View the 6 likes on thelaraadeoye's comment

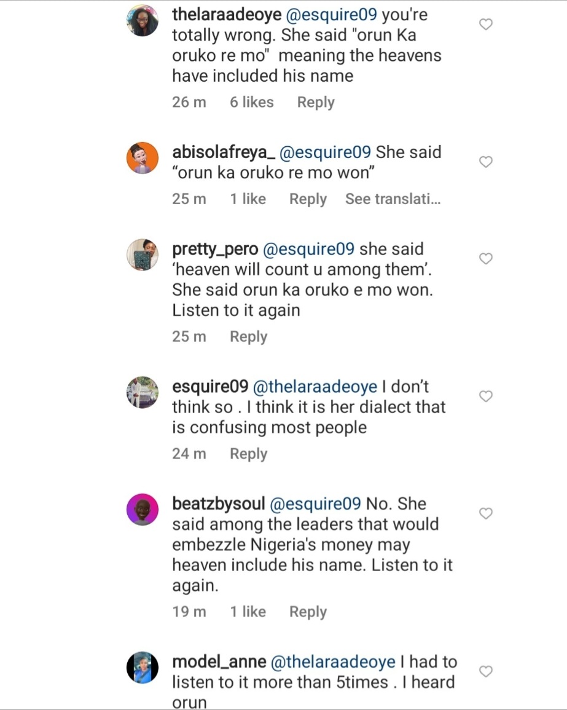(252, 103)
